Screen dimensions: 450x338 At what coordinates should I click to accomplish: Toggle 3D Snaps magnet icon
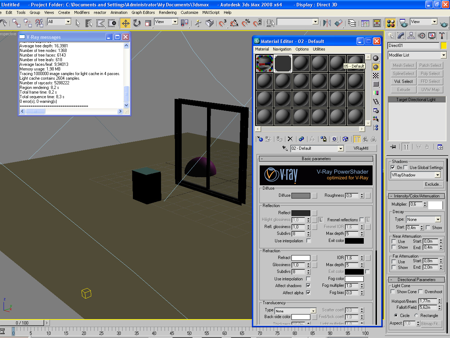click(223, 23)
